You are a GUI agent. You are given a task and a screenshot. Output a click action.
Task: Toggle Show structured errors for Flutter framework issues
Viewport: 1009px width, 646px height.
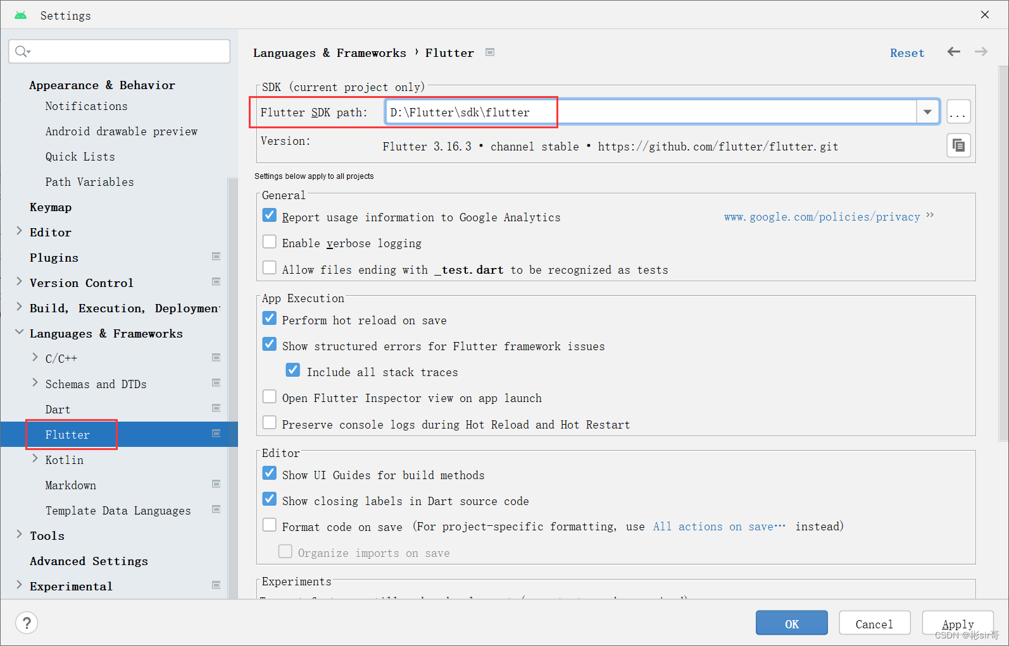270,344
